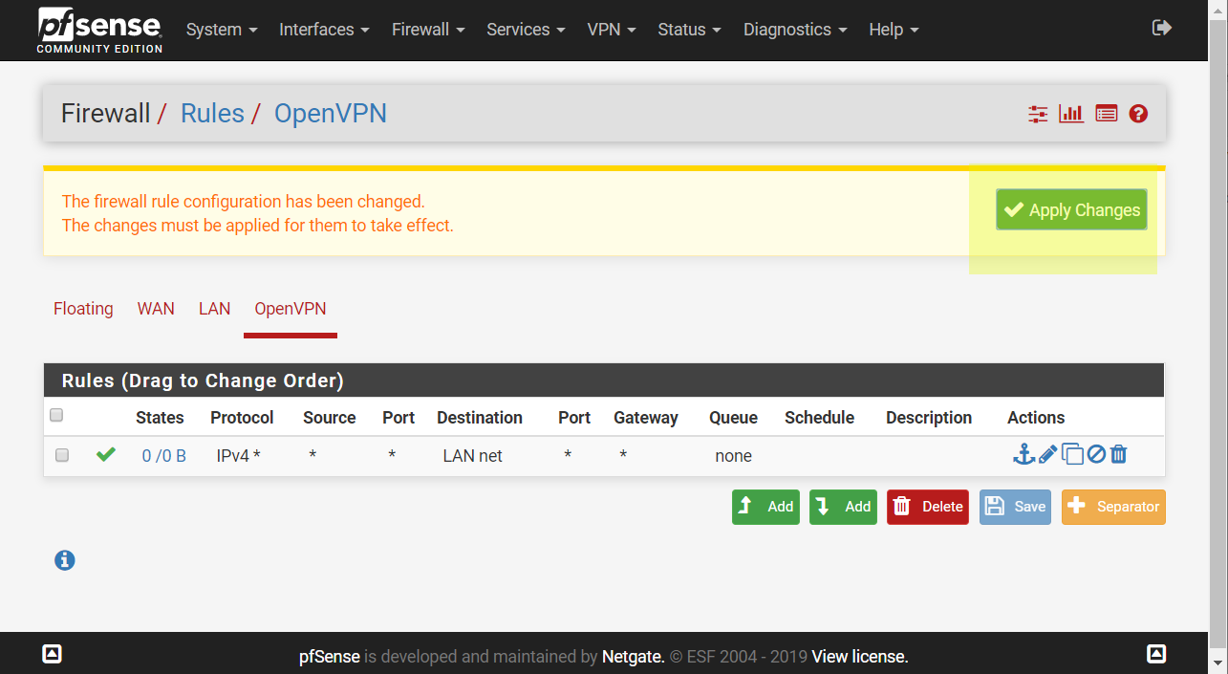The image size is (1228, 674).
Task: Open the View license link
Action: 859,657
